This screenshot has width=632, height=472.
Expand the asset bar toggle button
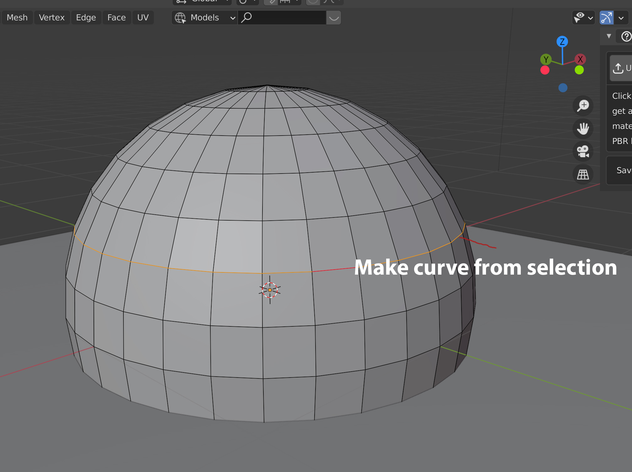tap(334, 18)
